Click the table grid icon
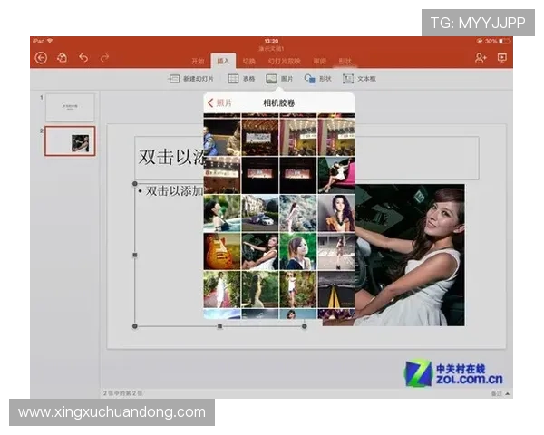This screenshot has width=544, height=435. 233,79
